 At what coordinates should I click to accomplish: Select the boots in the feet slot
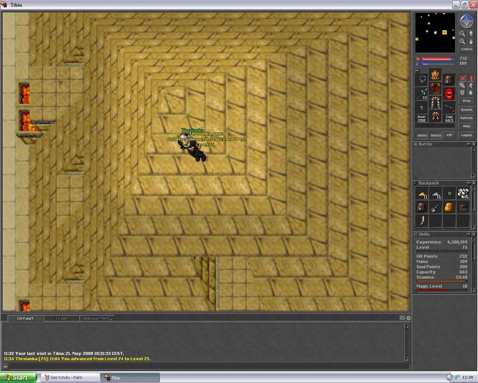(436, 116)
